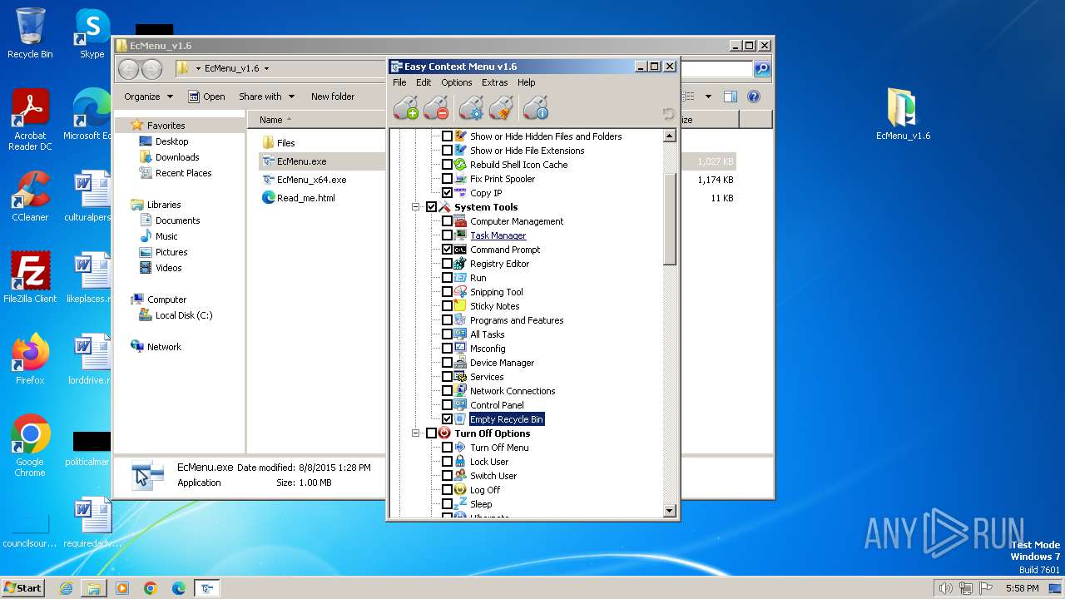Check the Device Manager checkbox
This screenshot has width=1065, height=599.
[447, 363]
